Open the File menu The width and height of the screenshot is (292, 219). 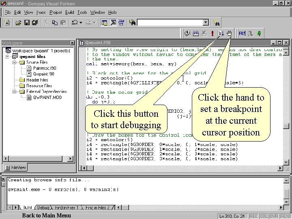pos(7,12)
